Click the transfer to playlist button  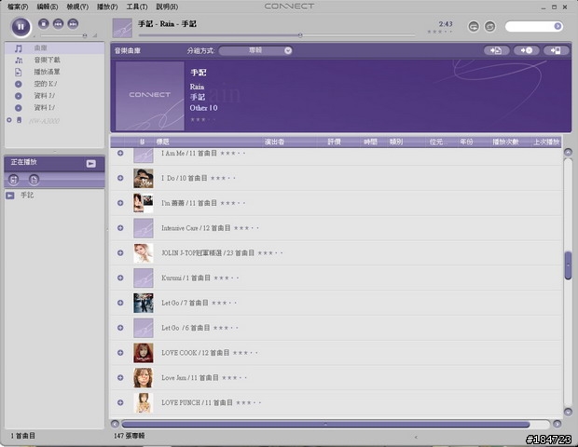click(x=497, y=50)
